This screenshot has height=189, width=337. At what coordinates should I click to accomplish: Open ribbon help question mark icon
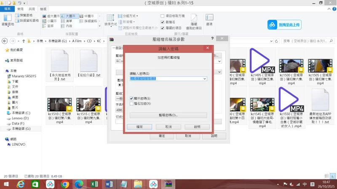[334, 9]
